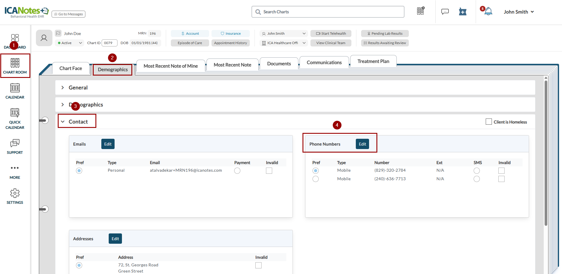Select Pref radio for St. Georges Road address
The image size is (562, 274).
click(x=79, y=265)
